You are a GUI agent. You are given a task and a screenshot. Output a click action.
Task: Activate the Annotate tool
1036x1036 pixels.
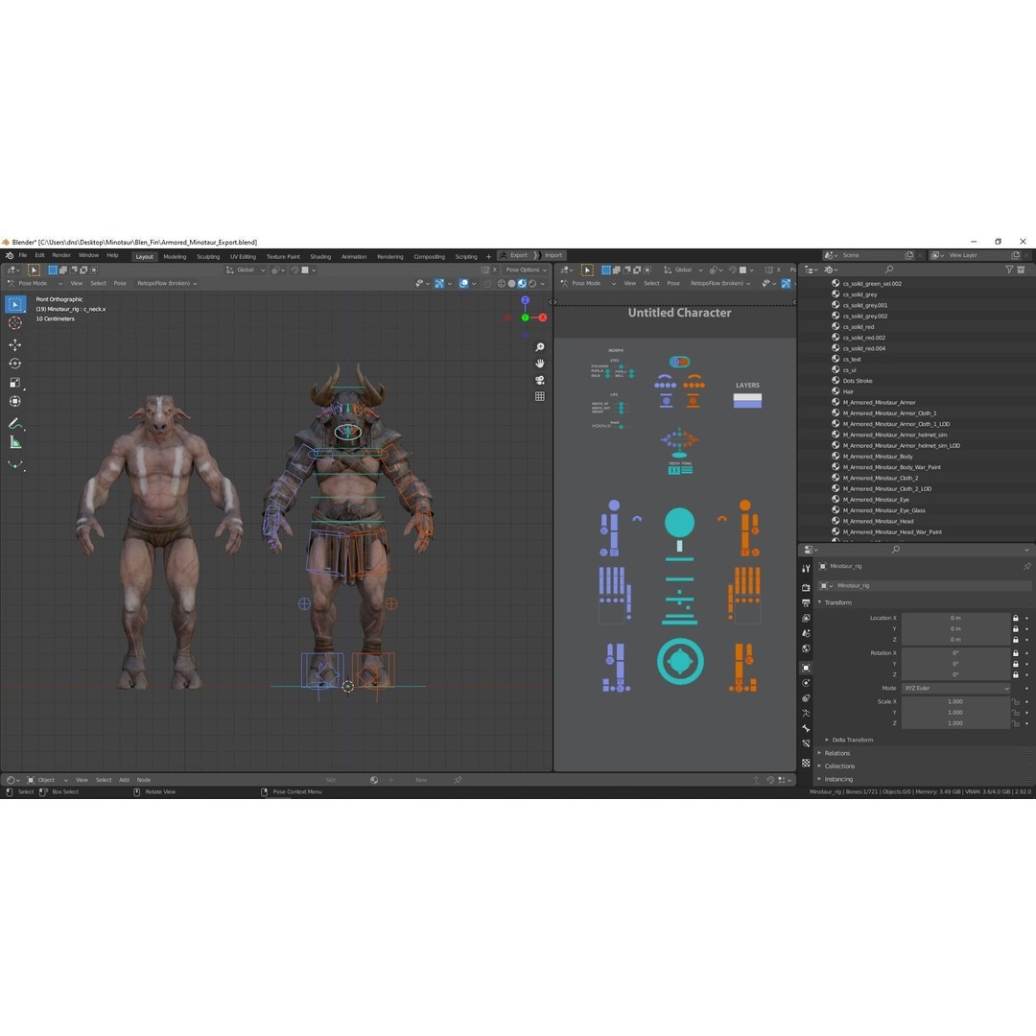point(15,424)
